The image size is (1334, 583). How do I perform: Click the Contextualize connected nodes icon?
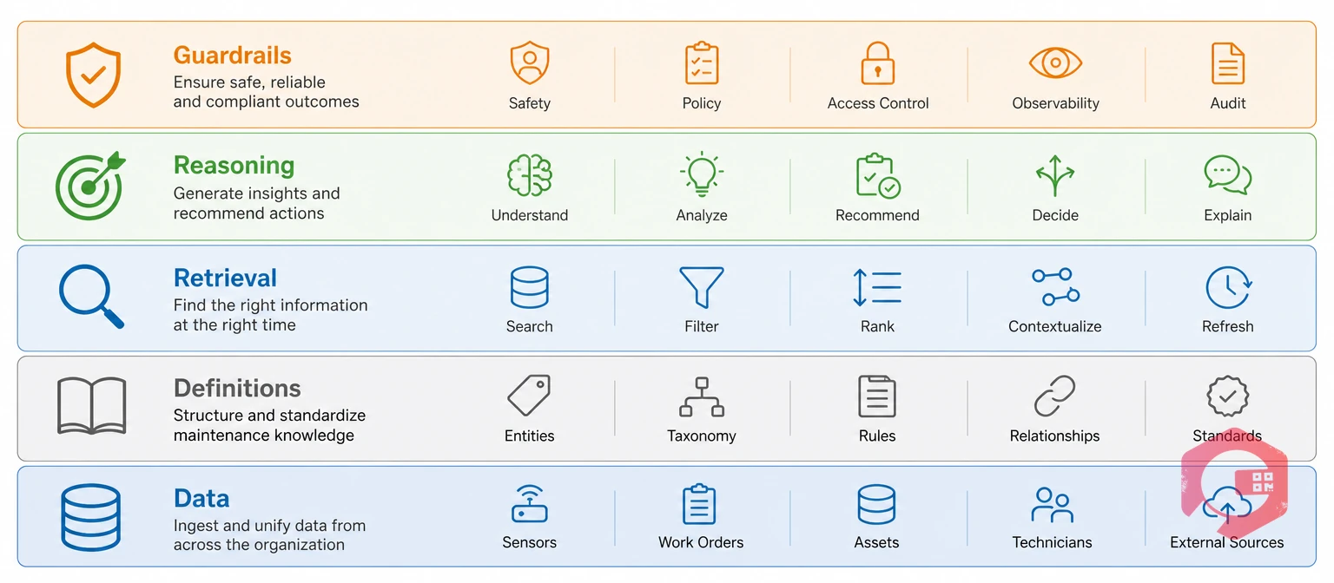pyautogui.click(x=1055, y=287)
